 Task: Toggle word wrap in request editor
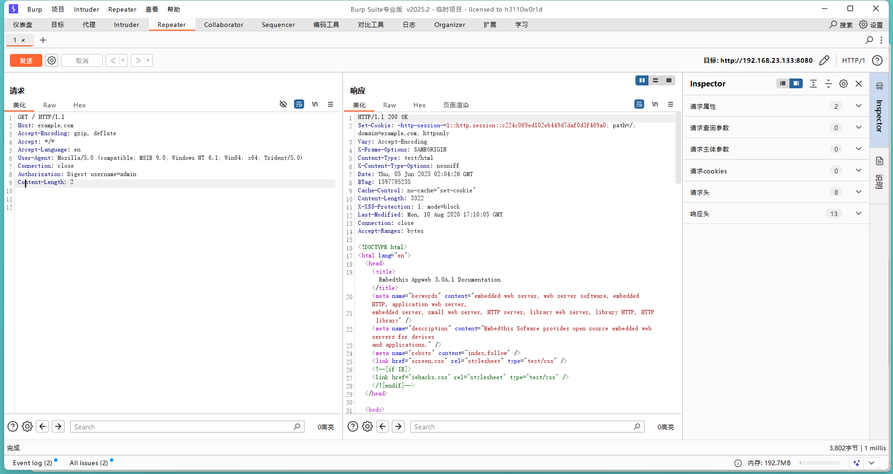click(x=299, y=104)
